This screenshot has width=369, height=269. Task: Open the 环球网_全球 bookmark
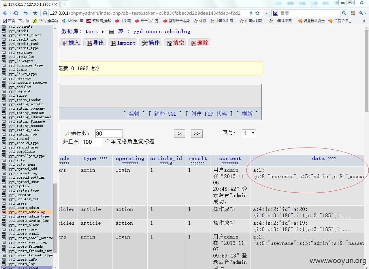[x=99, y=21]
